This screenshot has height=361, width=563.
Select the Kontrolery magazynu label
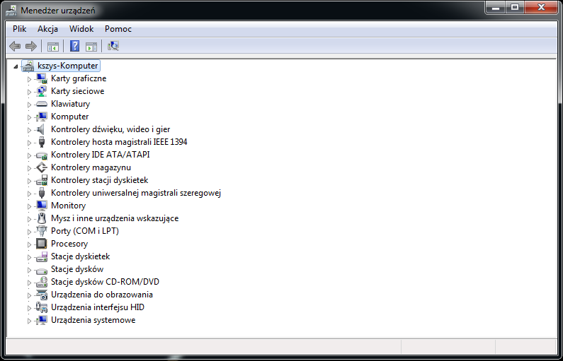pyautogui.click(x=91, y=167)
